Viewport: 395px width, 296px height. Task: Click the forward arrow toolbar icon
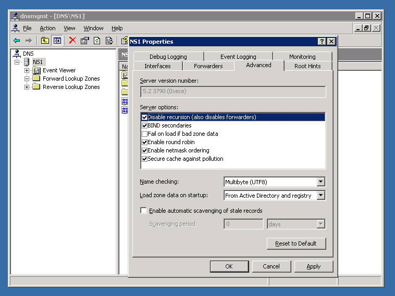(29, 41)
